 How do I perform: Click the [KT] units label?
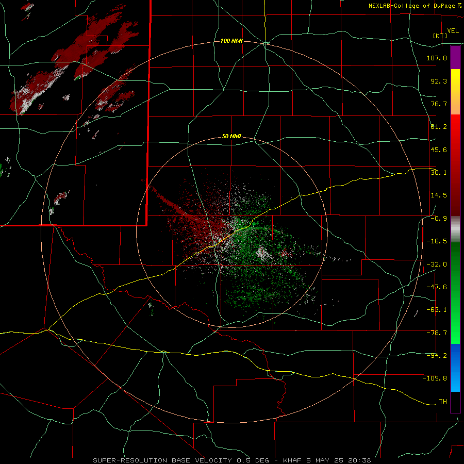[440, 36]
